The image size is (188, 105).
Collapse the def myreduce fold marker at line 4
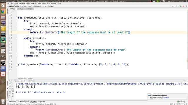(x=17, y=21)
